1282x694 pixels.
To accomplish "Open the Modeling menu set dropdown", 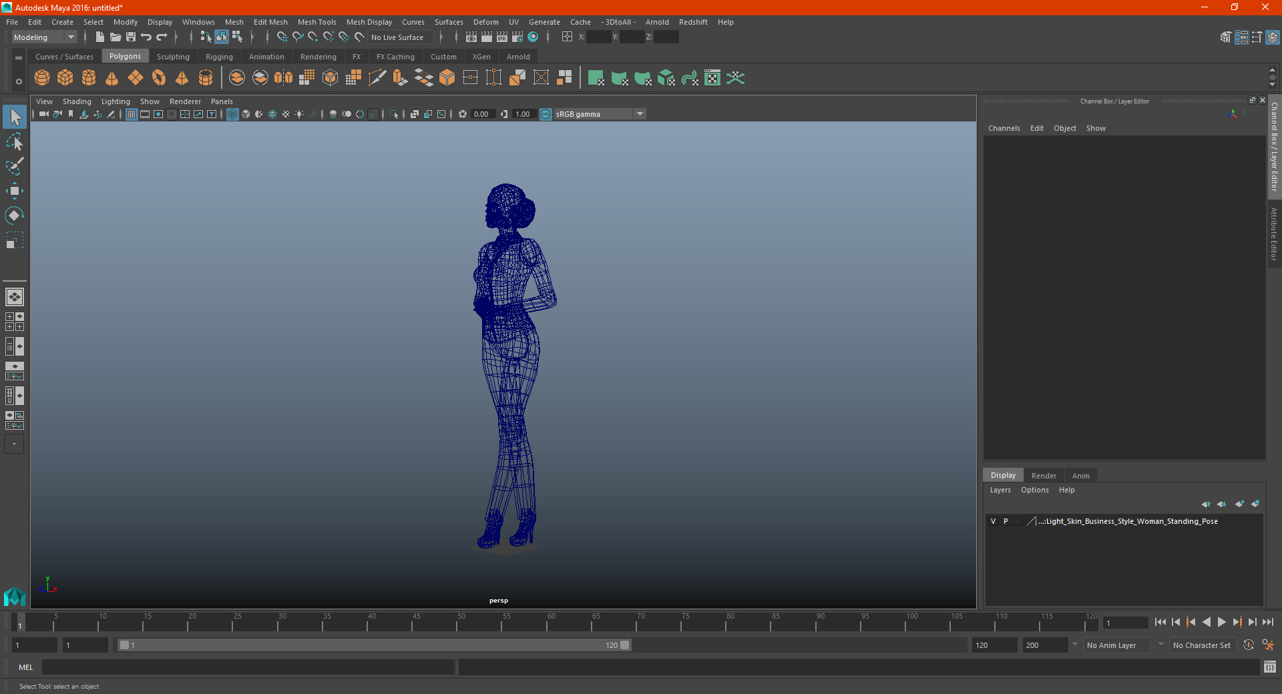I will pyautogui.click(x=45, y=37).
